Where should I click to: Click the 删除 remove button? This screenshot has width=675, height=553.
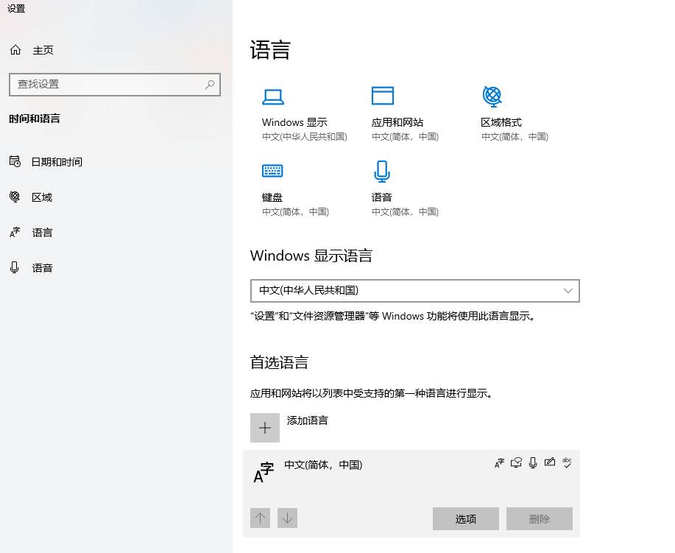click(x=540, y=518)
